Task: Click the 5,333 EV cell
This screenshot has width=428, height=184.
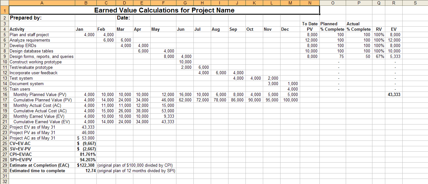Action: pos(395,57)
